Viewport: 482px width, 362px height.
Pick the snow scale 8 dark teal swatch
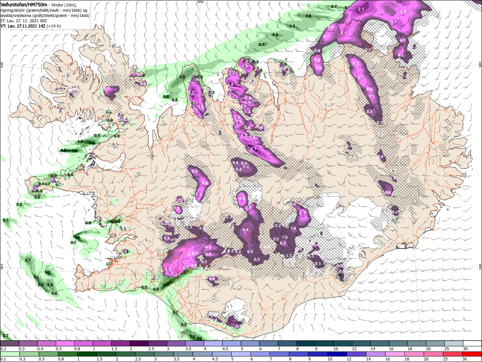pyautogui.click(x=305, y=344)
